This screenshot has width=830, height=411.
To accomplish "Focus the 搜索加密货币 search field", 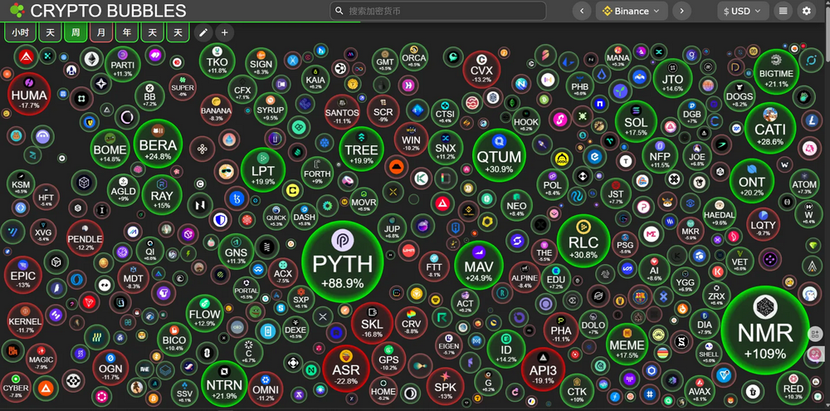I will pyautogui.click(x=437, y=11).
